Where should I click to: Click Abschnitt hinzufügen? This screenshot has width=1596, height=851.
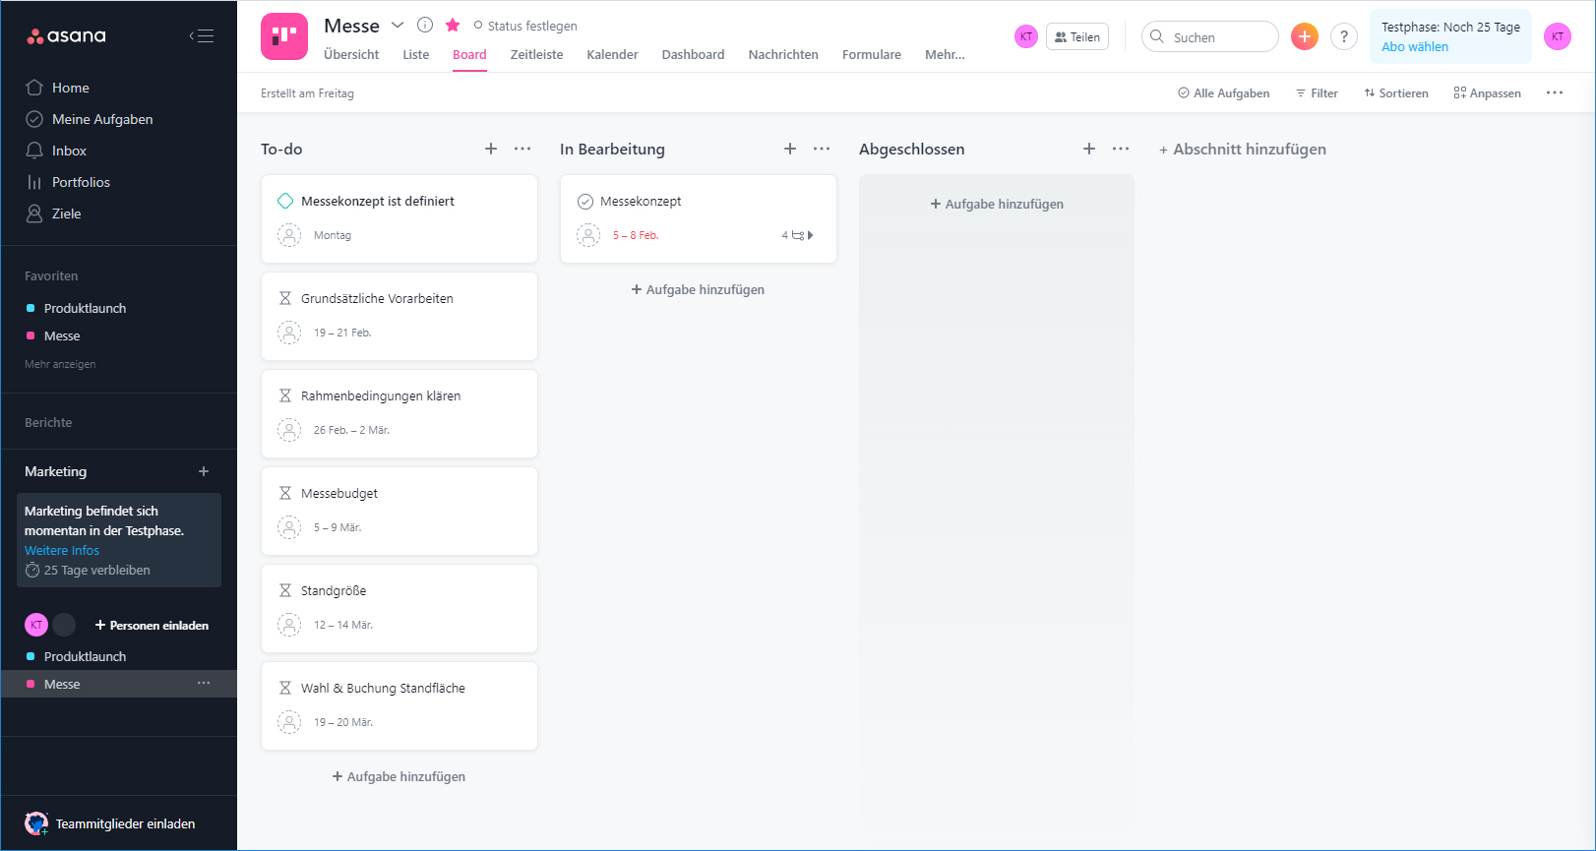click(x=1242, y=149)
